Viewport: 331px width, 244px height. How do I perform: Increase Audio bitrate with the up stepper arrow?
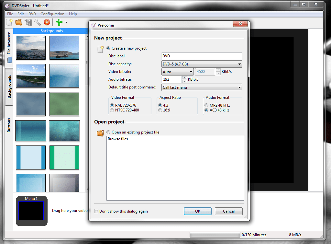184,78
